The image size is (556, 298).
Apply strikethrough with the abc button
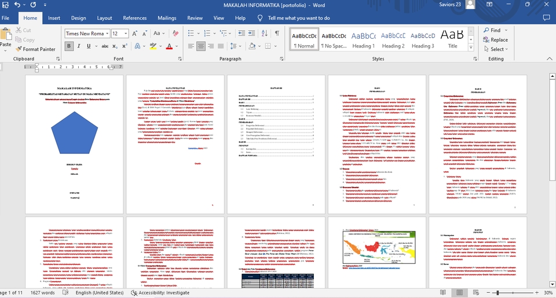pyautogui.click(x=105, y=46)
